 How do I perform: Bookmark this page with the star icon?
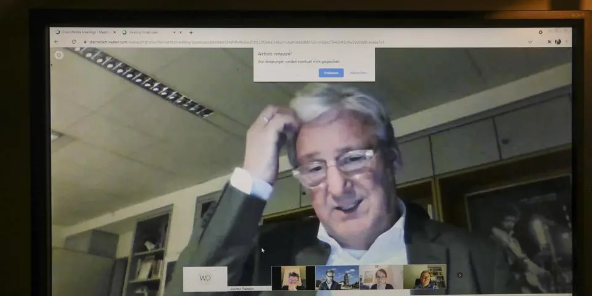coord(530,42)
